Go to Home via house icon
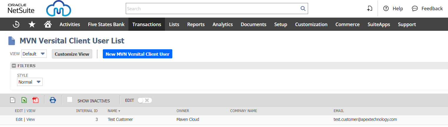This screenshot has width=448, height=127. [x=48, y=25]
